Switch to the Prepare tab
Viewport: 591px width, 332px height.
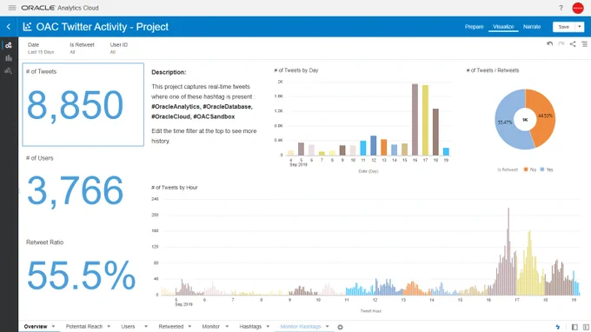pos(475,27)
